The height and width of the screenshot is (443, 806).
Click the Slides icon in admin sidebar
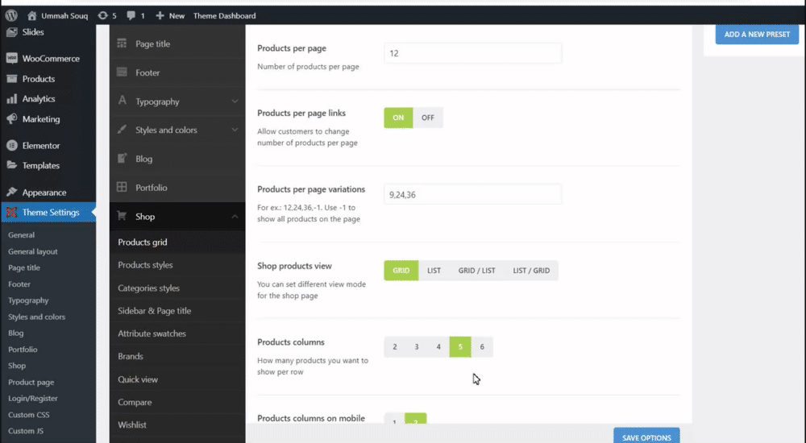point(11,32)
